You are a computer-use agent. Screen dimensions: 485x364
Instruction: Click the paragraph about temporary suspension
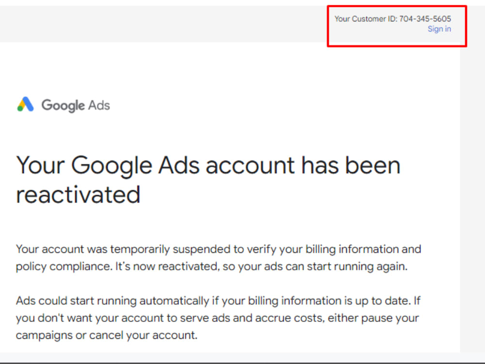coord(218,257)
